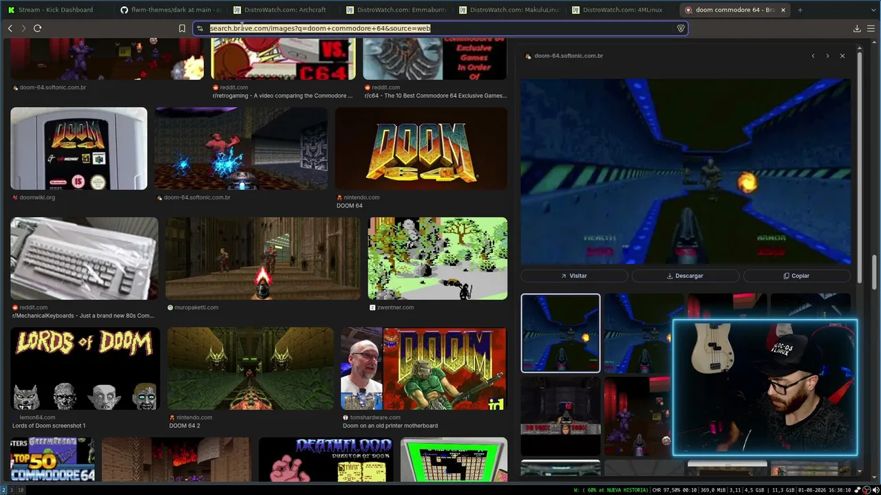Show previous image in the preview panel

(813, 56)
